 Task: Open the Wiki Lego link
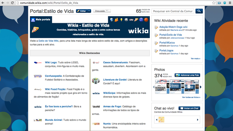point(51,62)
